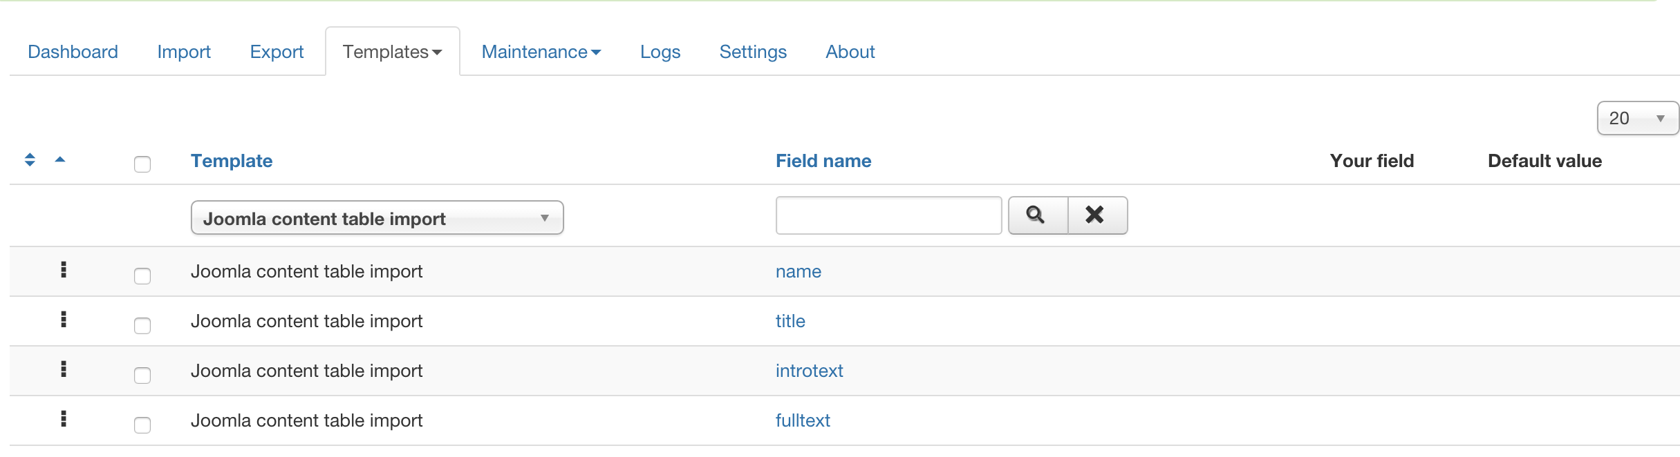The image size is (1680, 457).
Task: Click the search magnifier icon
Action: click(1036, 215)
